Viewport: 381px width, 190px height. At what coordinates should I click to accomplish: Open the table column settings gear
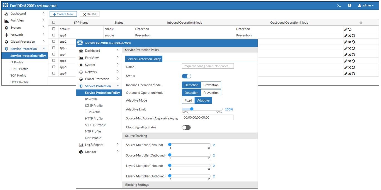[x=361, y=23]
